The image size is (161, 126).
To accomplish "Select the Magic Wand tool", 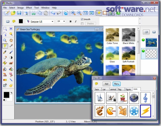I will [x=11, y=34].
